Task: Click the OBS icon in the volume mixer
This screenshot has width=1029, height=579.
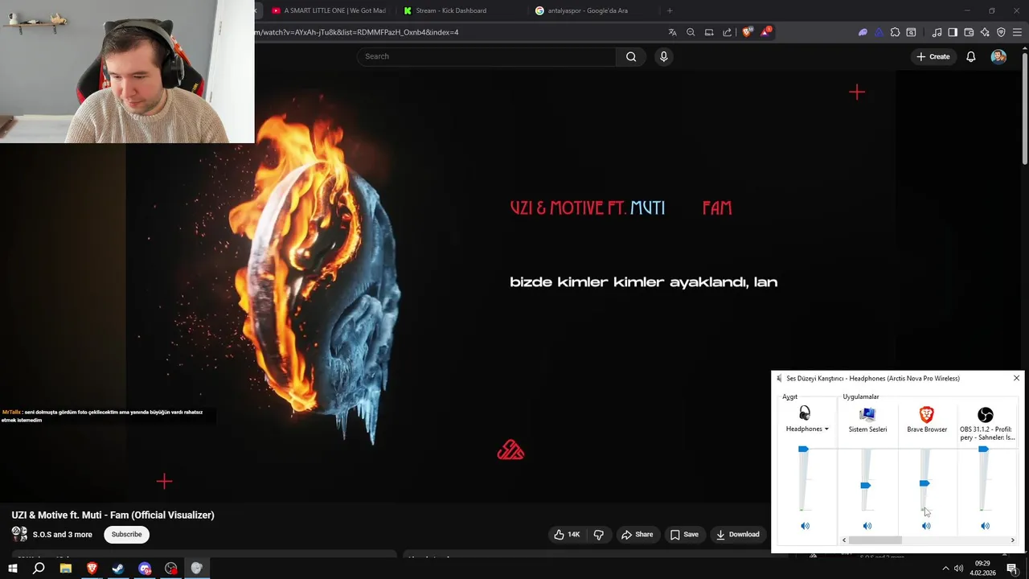Action: tap(985, 414)
